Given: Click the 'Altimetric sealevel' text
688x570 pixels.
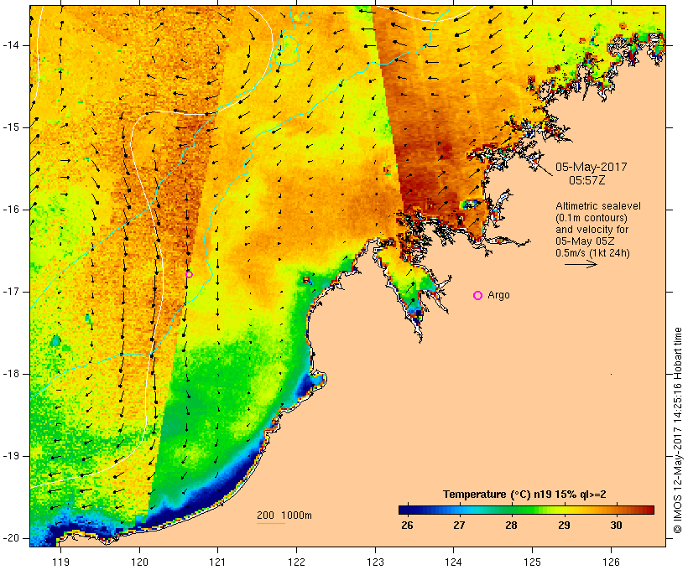Looking at the screenshot, I should [598, 206].
